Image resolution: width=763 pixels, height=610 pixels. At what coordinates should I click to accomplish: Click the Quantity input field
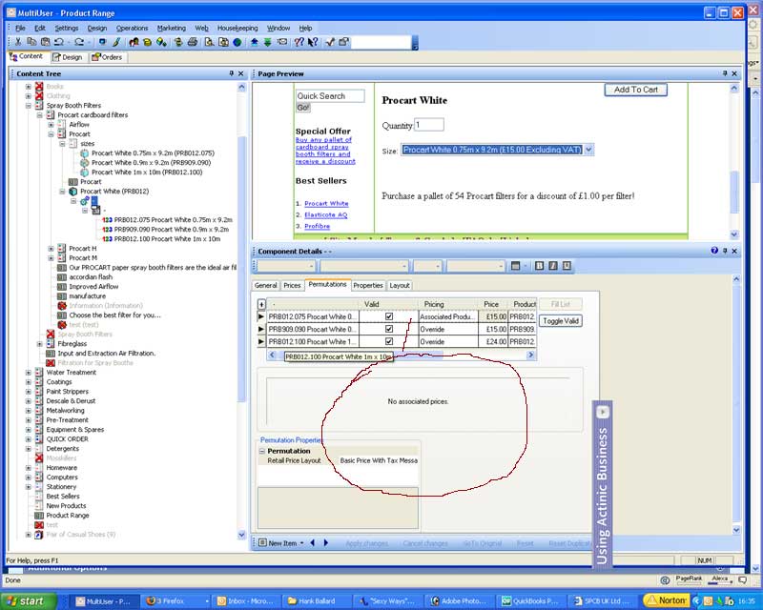pos(428,125)
